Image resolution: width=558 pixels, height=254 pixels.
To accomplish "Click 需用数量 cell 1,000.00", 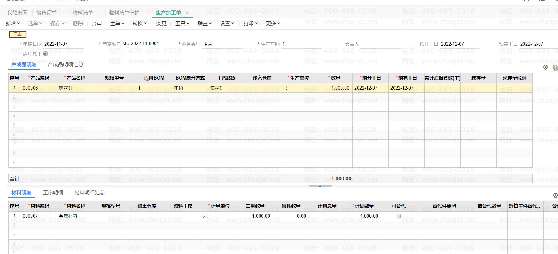I will (255, 216).
